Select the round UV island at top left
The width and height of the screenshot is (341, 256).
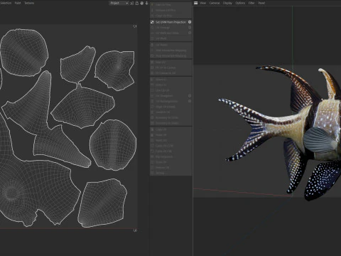[x=23, y=52]
